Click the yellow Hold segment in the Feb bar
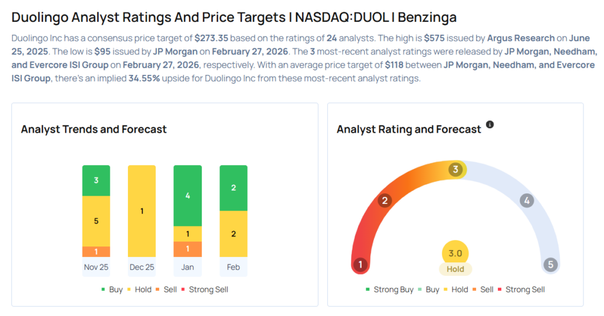This screenshot has height=316, width=604. point(233,234)
